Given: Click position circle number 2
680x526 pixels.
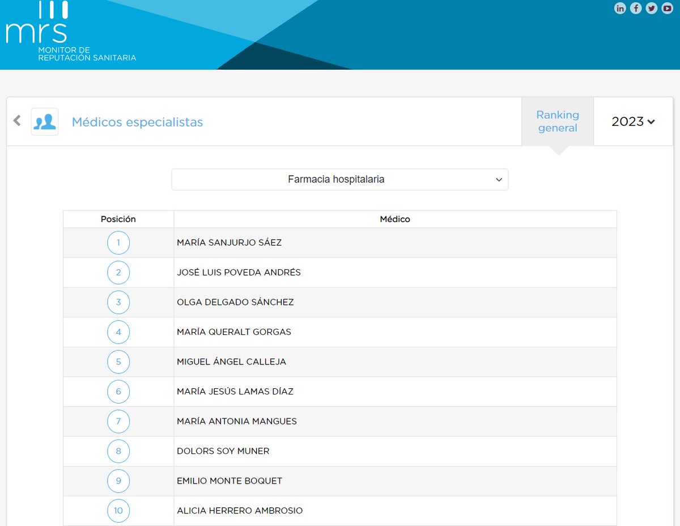Looking at the screenshot, I should (118, 273).
